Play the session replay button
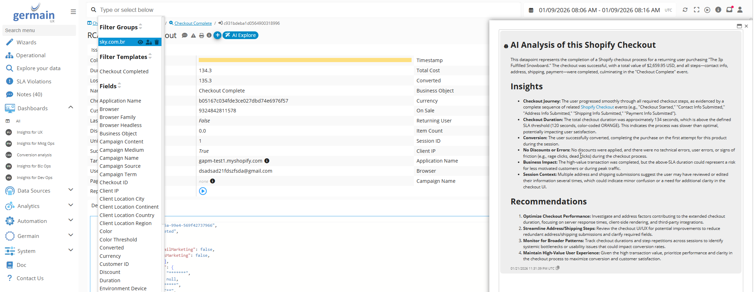Viewport: 754px width, 292px height. coord(203,191)
